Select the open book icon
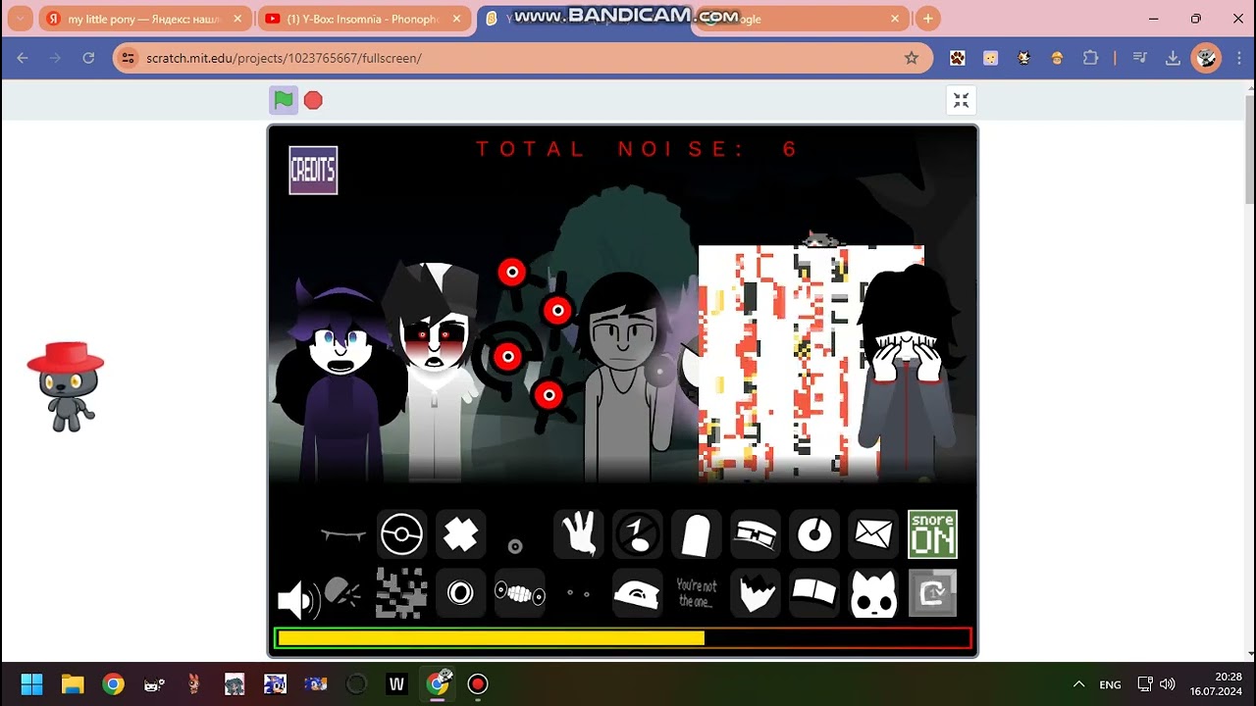This screenshot has width=1256, height=706. pyautogui.click(x=814, y=593)
